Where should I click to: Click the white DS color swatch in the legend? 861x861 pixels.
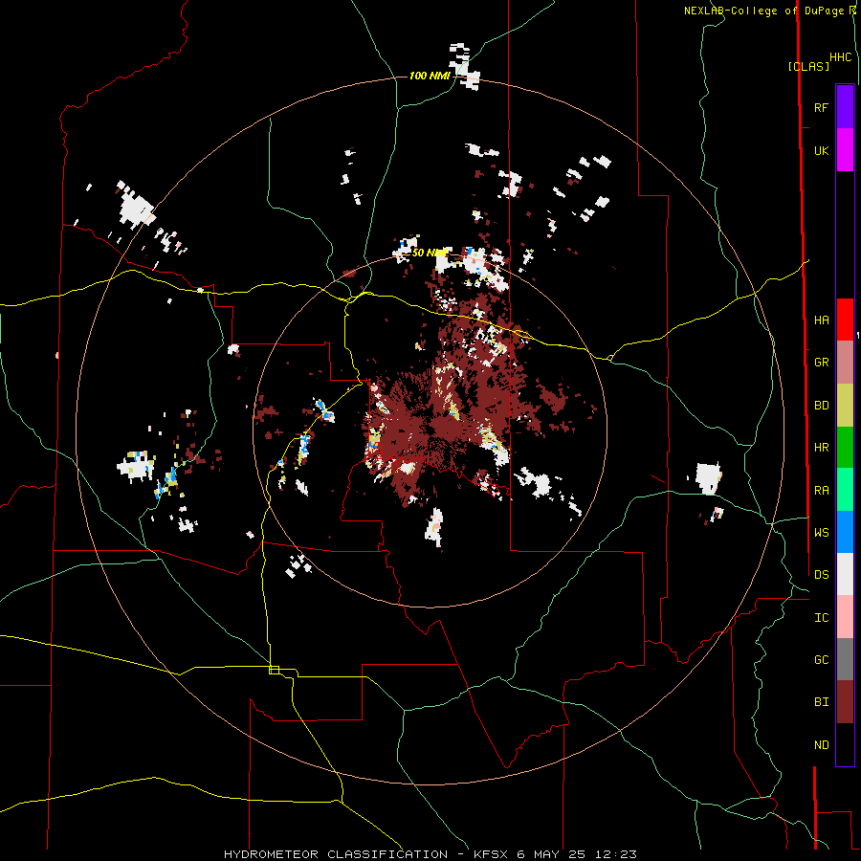(845, 574)
